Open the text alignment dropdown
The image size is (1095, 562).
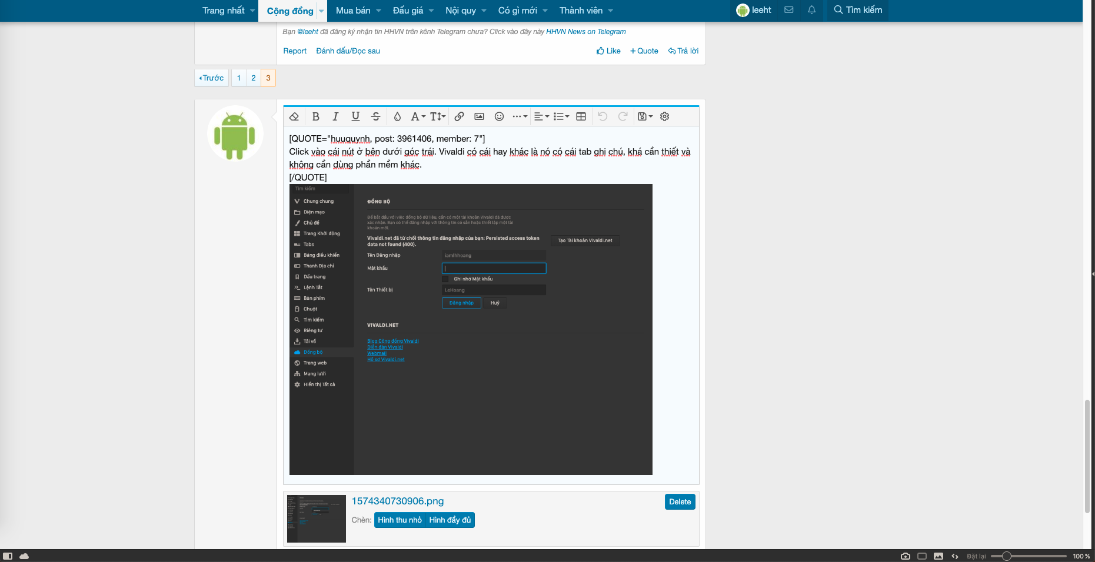click(541, 116)
